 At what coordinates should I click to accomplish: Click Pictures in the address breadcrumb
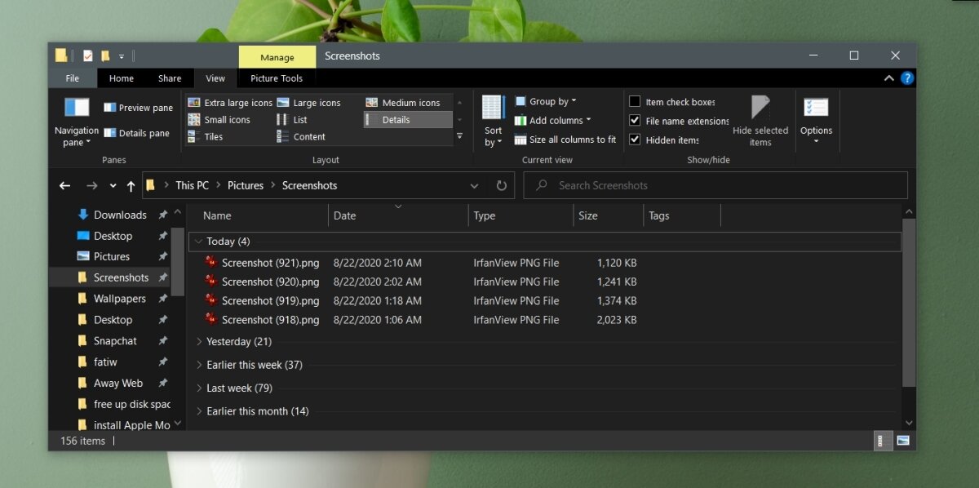(x=246, y=186)
